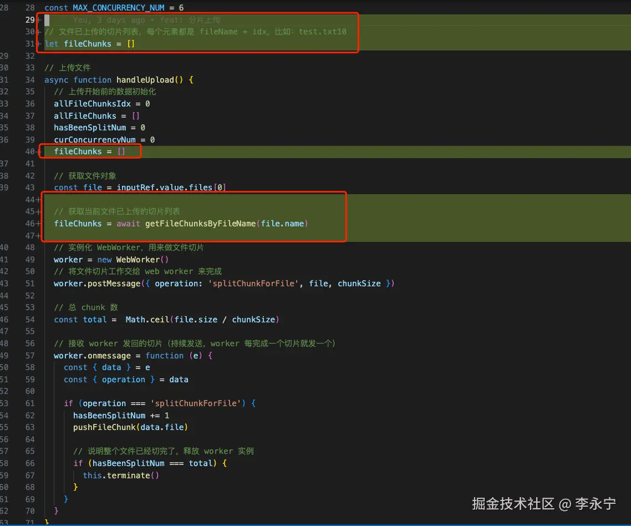Click 'allFileChunks = []' on line 37

tap(96, 115)
